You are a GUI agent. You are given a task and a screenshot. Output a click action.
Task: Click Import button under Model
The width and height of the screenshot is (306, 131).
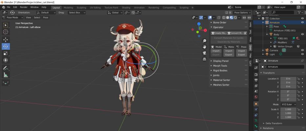pyautogui.click(x=216, y=51)
